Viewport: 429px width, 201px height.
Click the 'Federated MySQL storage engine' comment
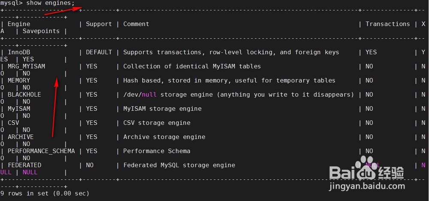coord(179,165)
